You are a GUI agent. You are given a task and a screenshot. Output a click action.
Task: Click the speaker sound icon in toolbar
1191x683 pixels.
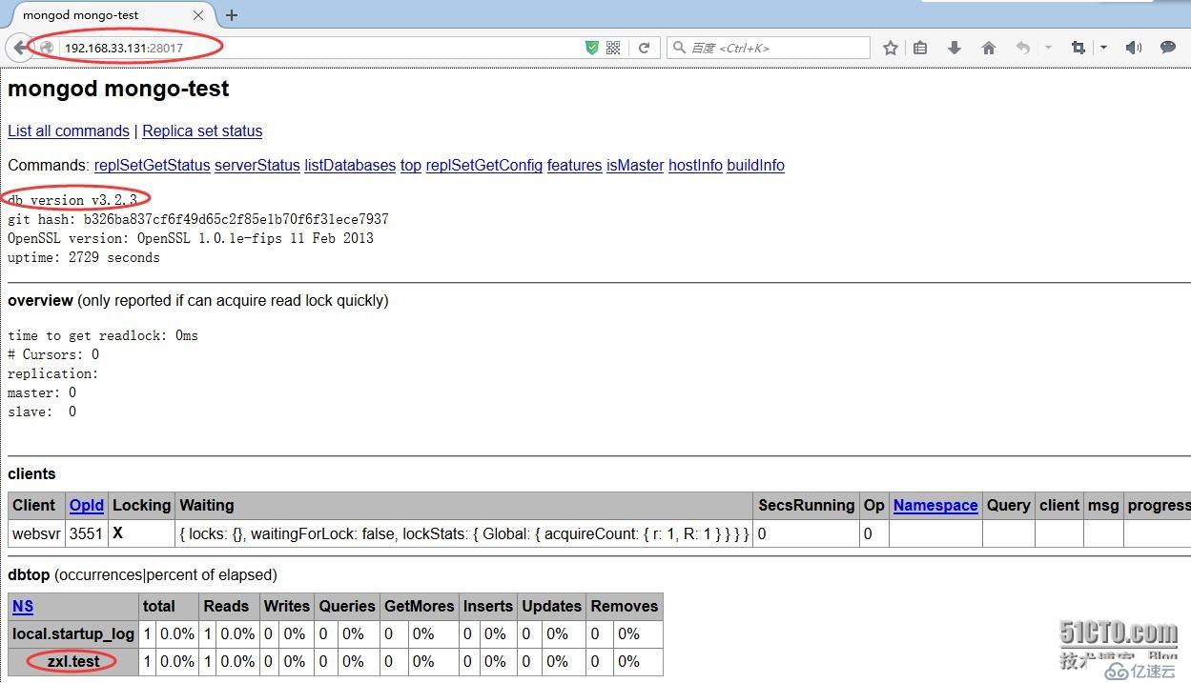tap(1134, 48)
